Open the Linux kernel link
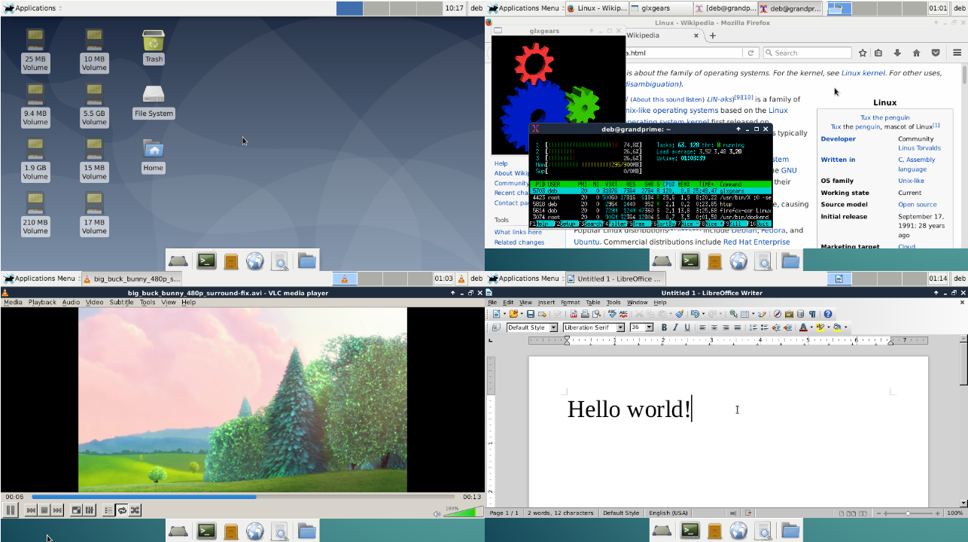Image resolution: width=968 pixels, height=542 pixels. [863, 73]
